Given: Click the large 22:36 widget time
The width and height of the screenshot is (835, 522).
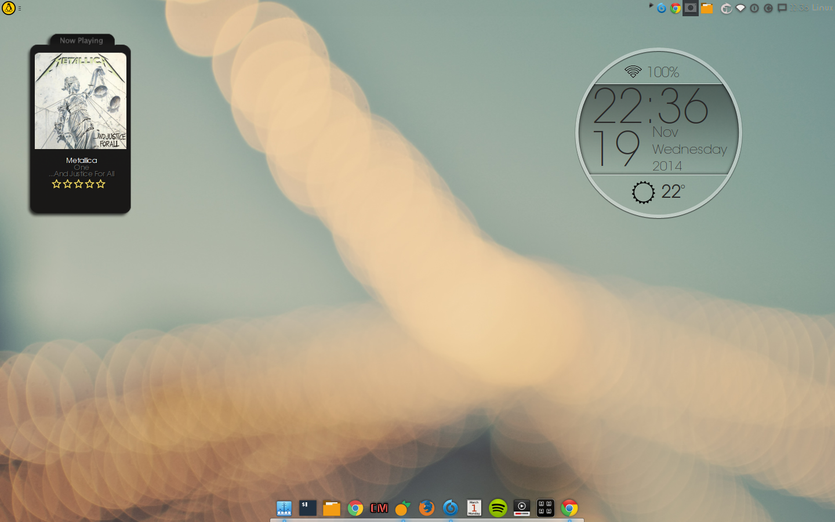Looking at the screenshot, I should [x=651, y=106].
